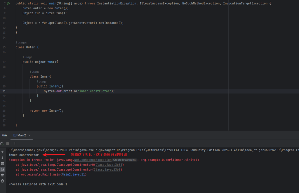Go down the stack trace
The width and height of the screenshot is (299, 193).
[2, 158]
